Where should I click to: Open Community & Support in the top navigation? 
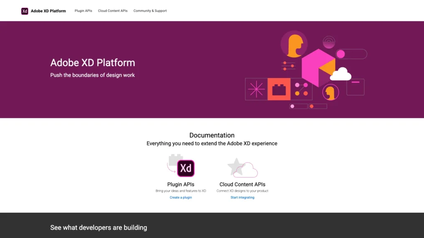(x=150, y=11)
